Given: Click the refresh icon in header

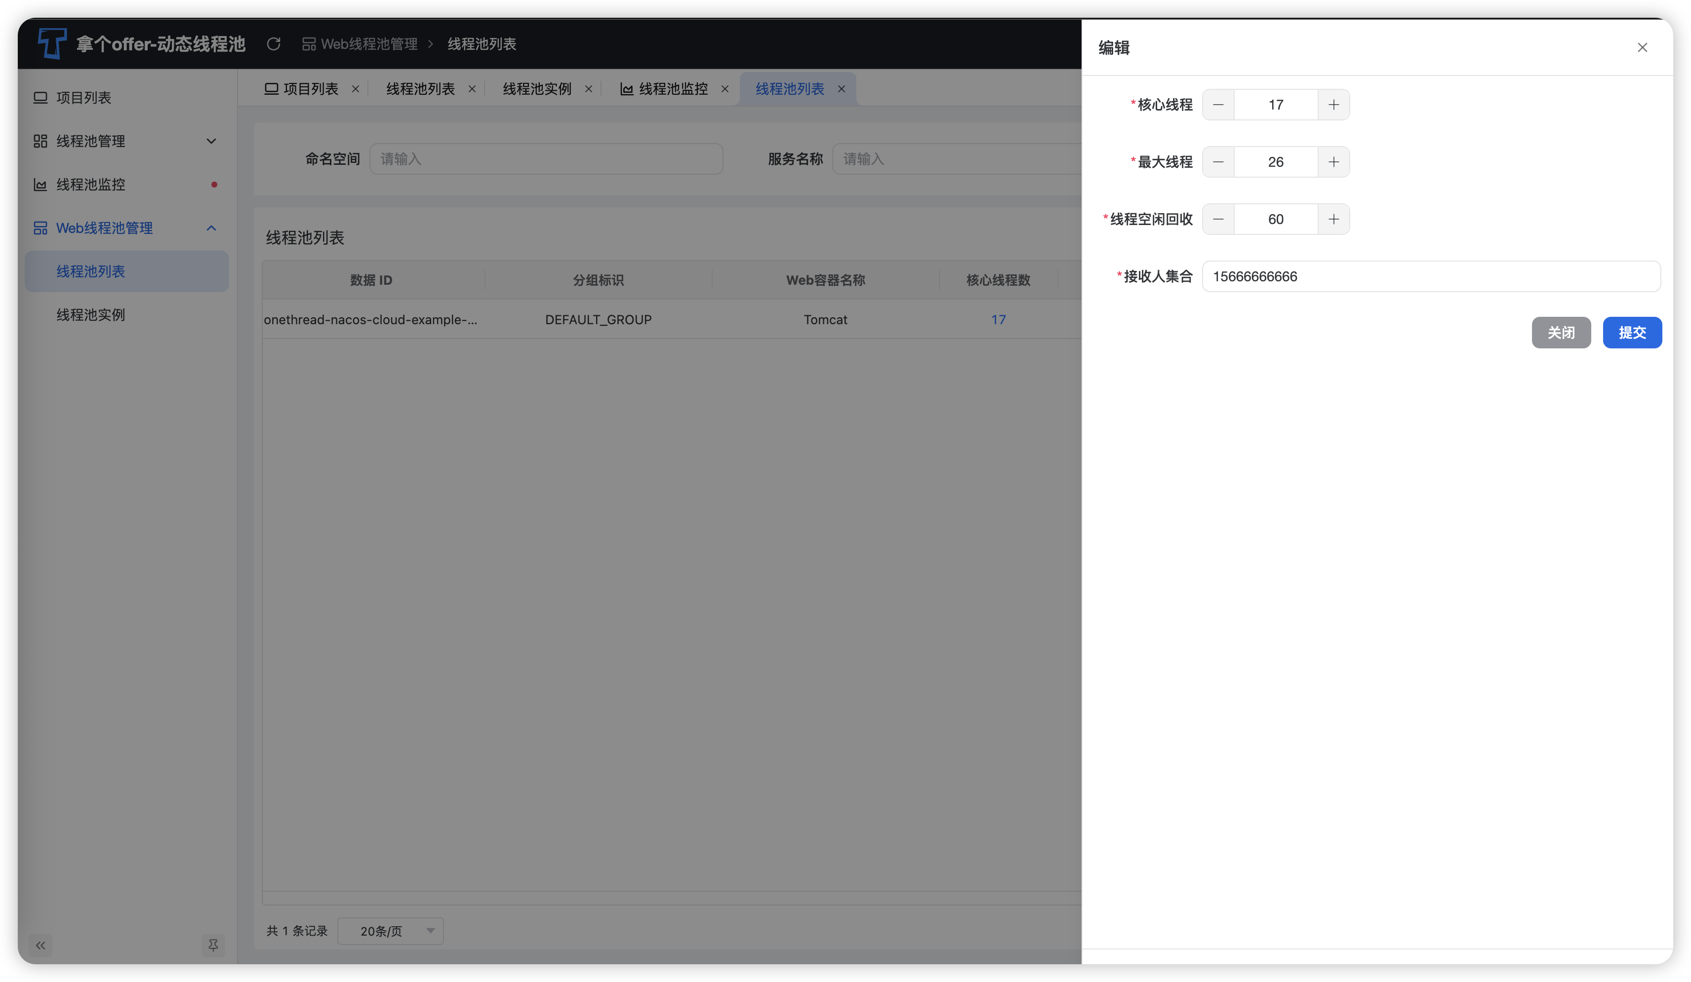Looking at the screenshot, I should coord(273,44).
